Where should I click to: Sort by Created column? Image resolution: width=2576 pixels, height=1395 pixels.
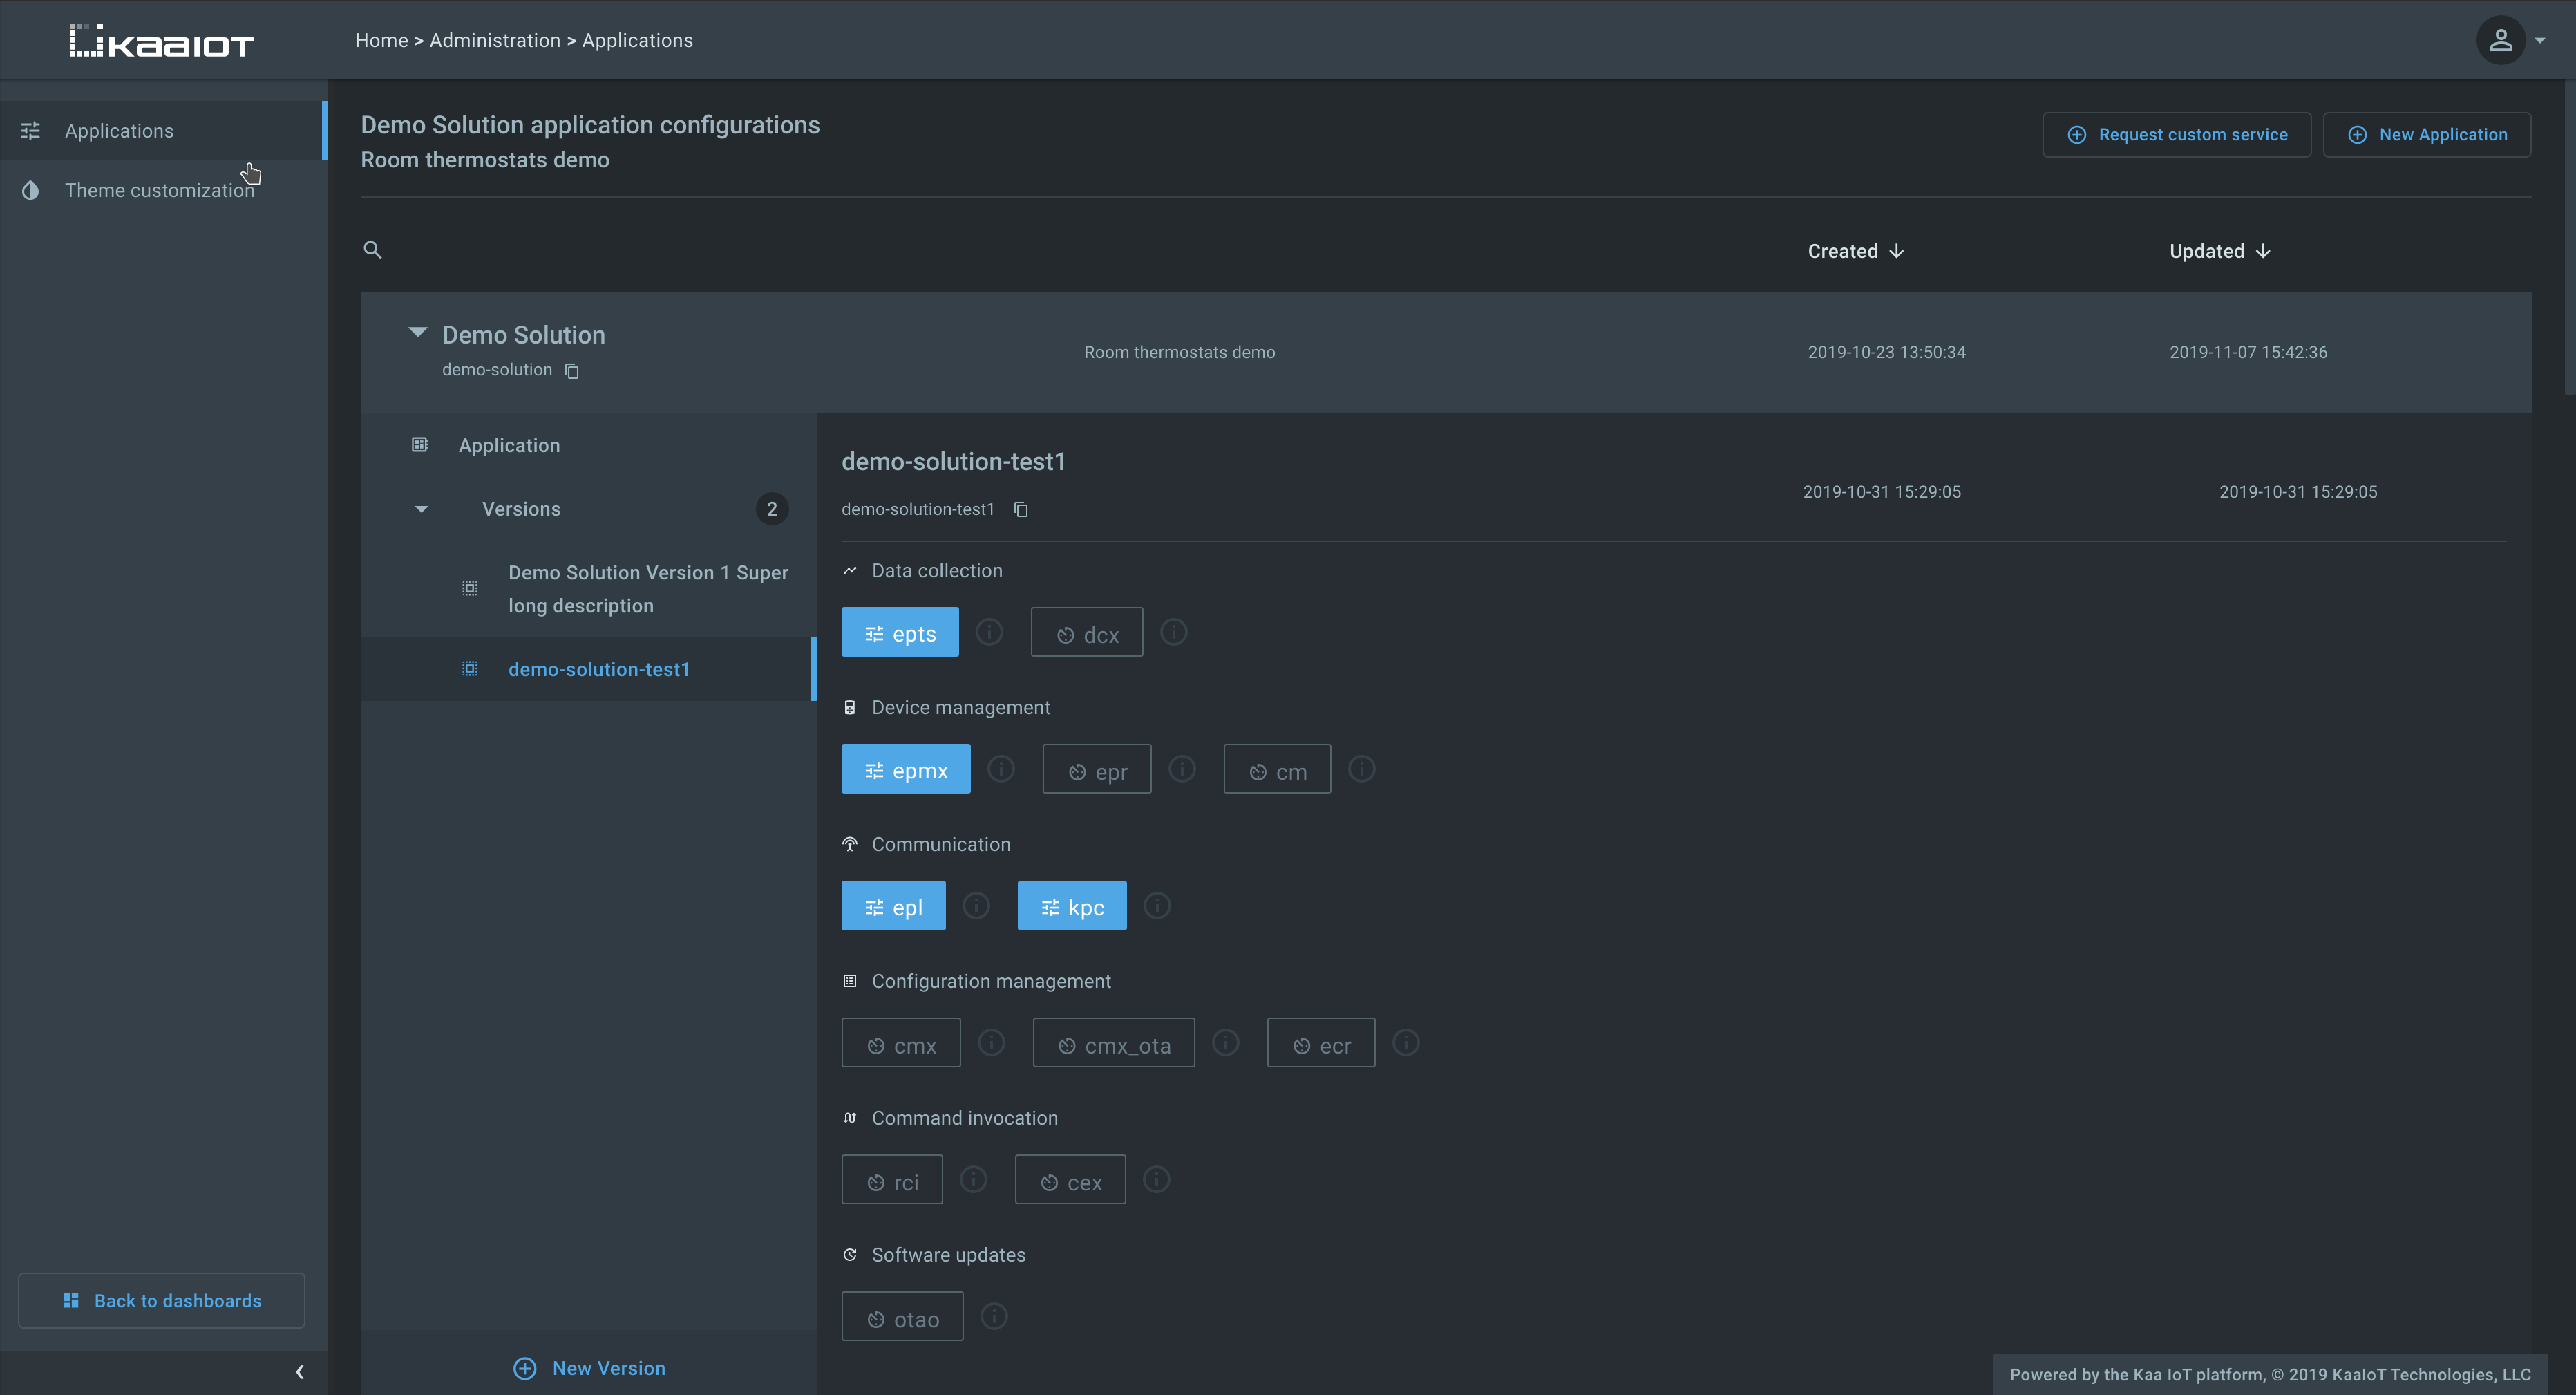pyautogui.click(x=1855, y=251)
